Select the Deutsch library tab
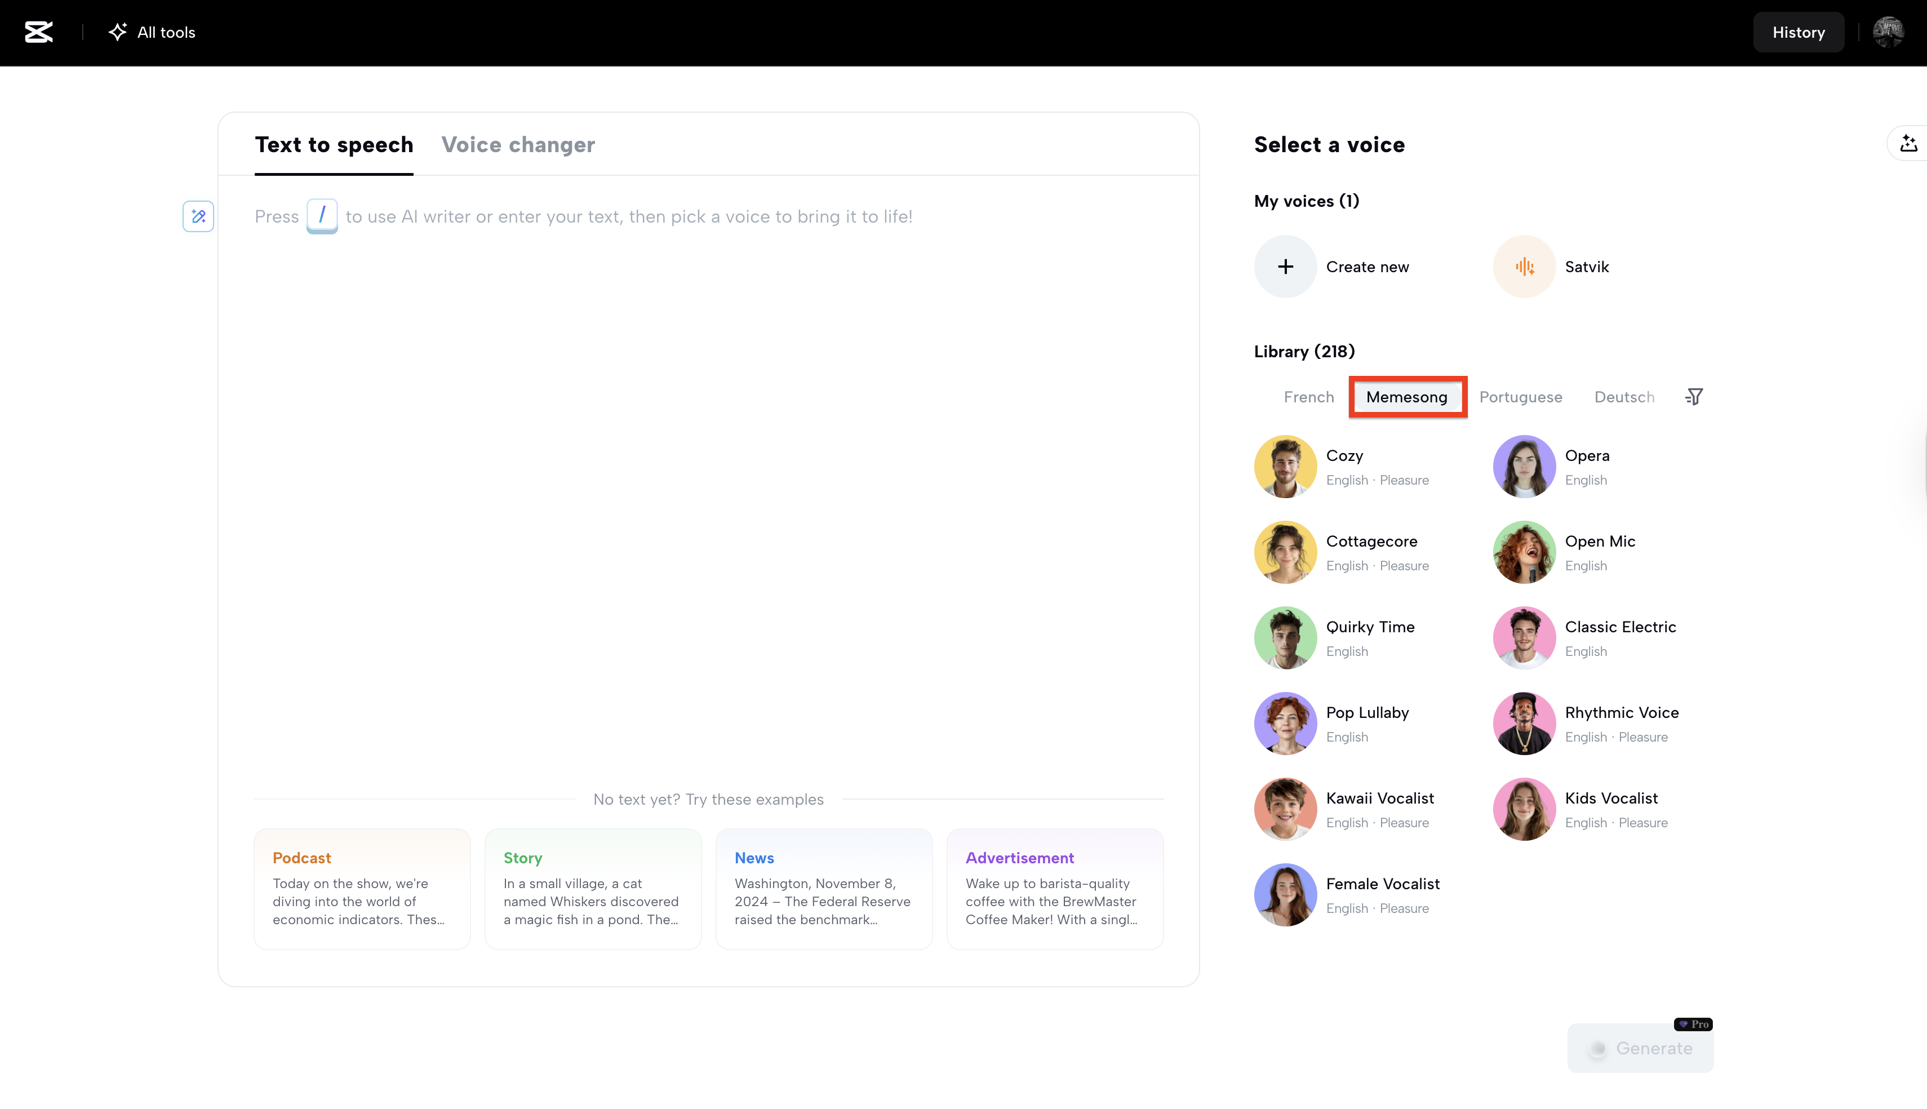The height and width of the screenshot is (1109, 1927). pos(1624,397)
